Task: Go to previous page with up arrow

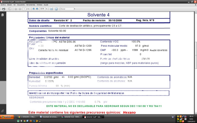Action: pos(16,9)
